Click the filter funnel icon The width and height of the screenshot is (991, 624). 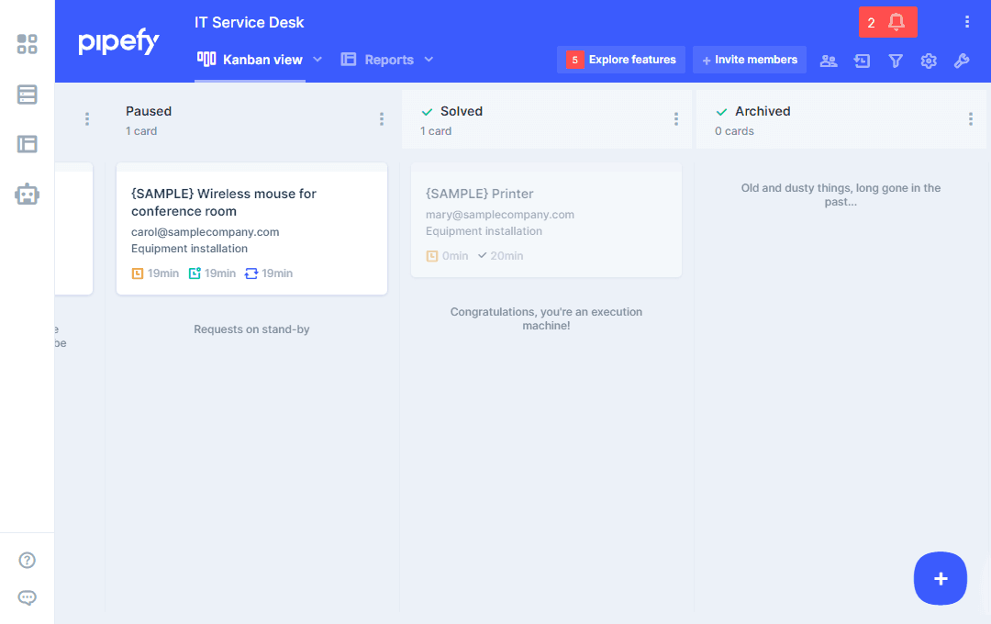click(896, 61)
